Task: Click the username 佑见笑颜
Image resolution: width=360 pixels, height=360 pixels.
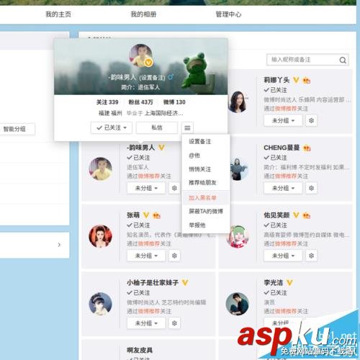Action: [276, 215]
